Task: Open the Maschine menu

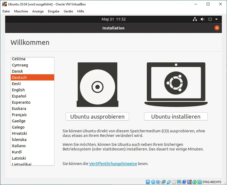Action: coord(21,11)
